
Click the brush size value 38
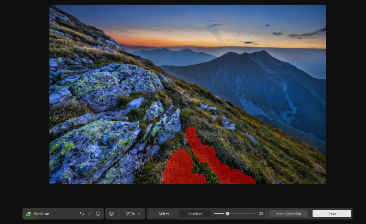point(261,214)
